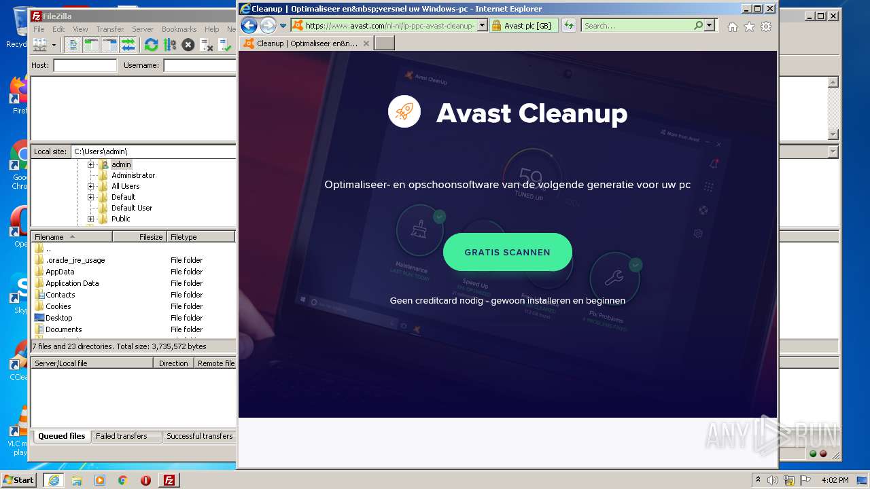This screenshot has width=870, height=489.
Task: Click Opera icon in taskbar
Action: (x=145, y=480)
